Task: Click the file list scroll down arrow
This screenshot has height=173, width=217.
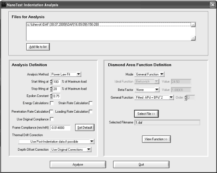Action: (x=193, y=38)
